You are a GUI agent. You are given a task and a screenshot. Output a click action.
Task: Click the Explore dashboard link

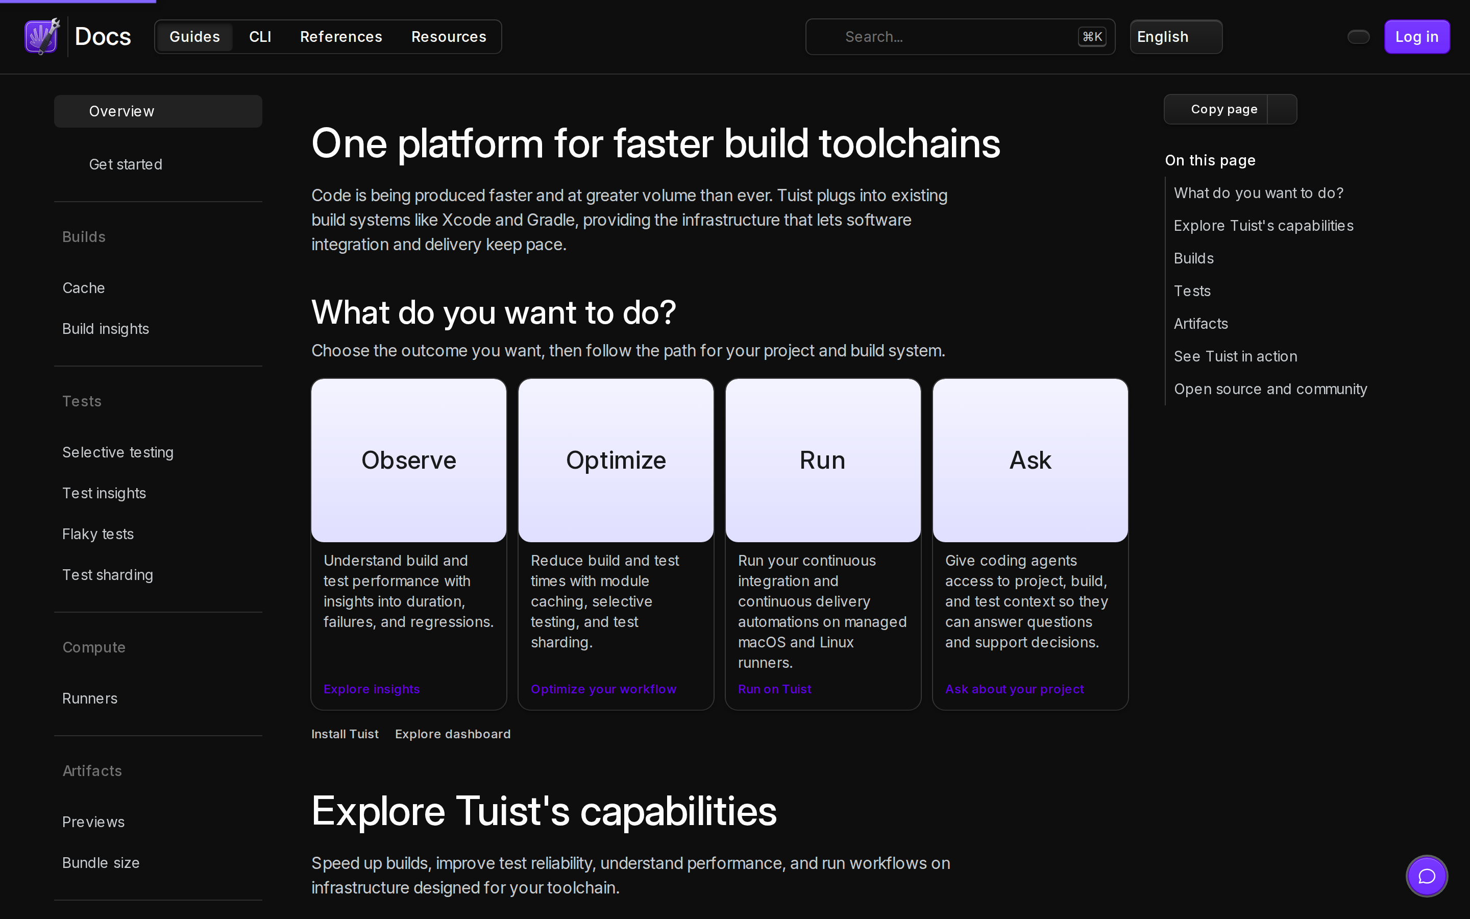pos(453,734)
